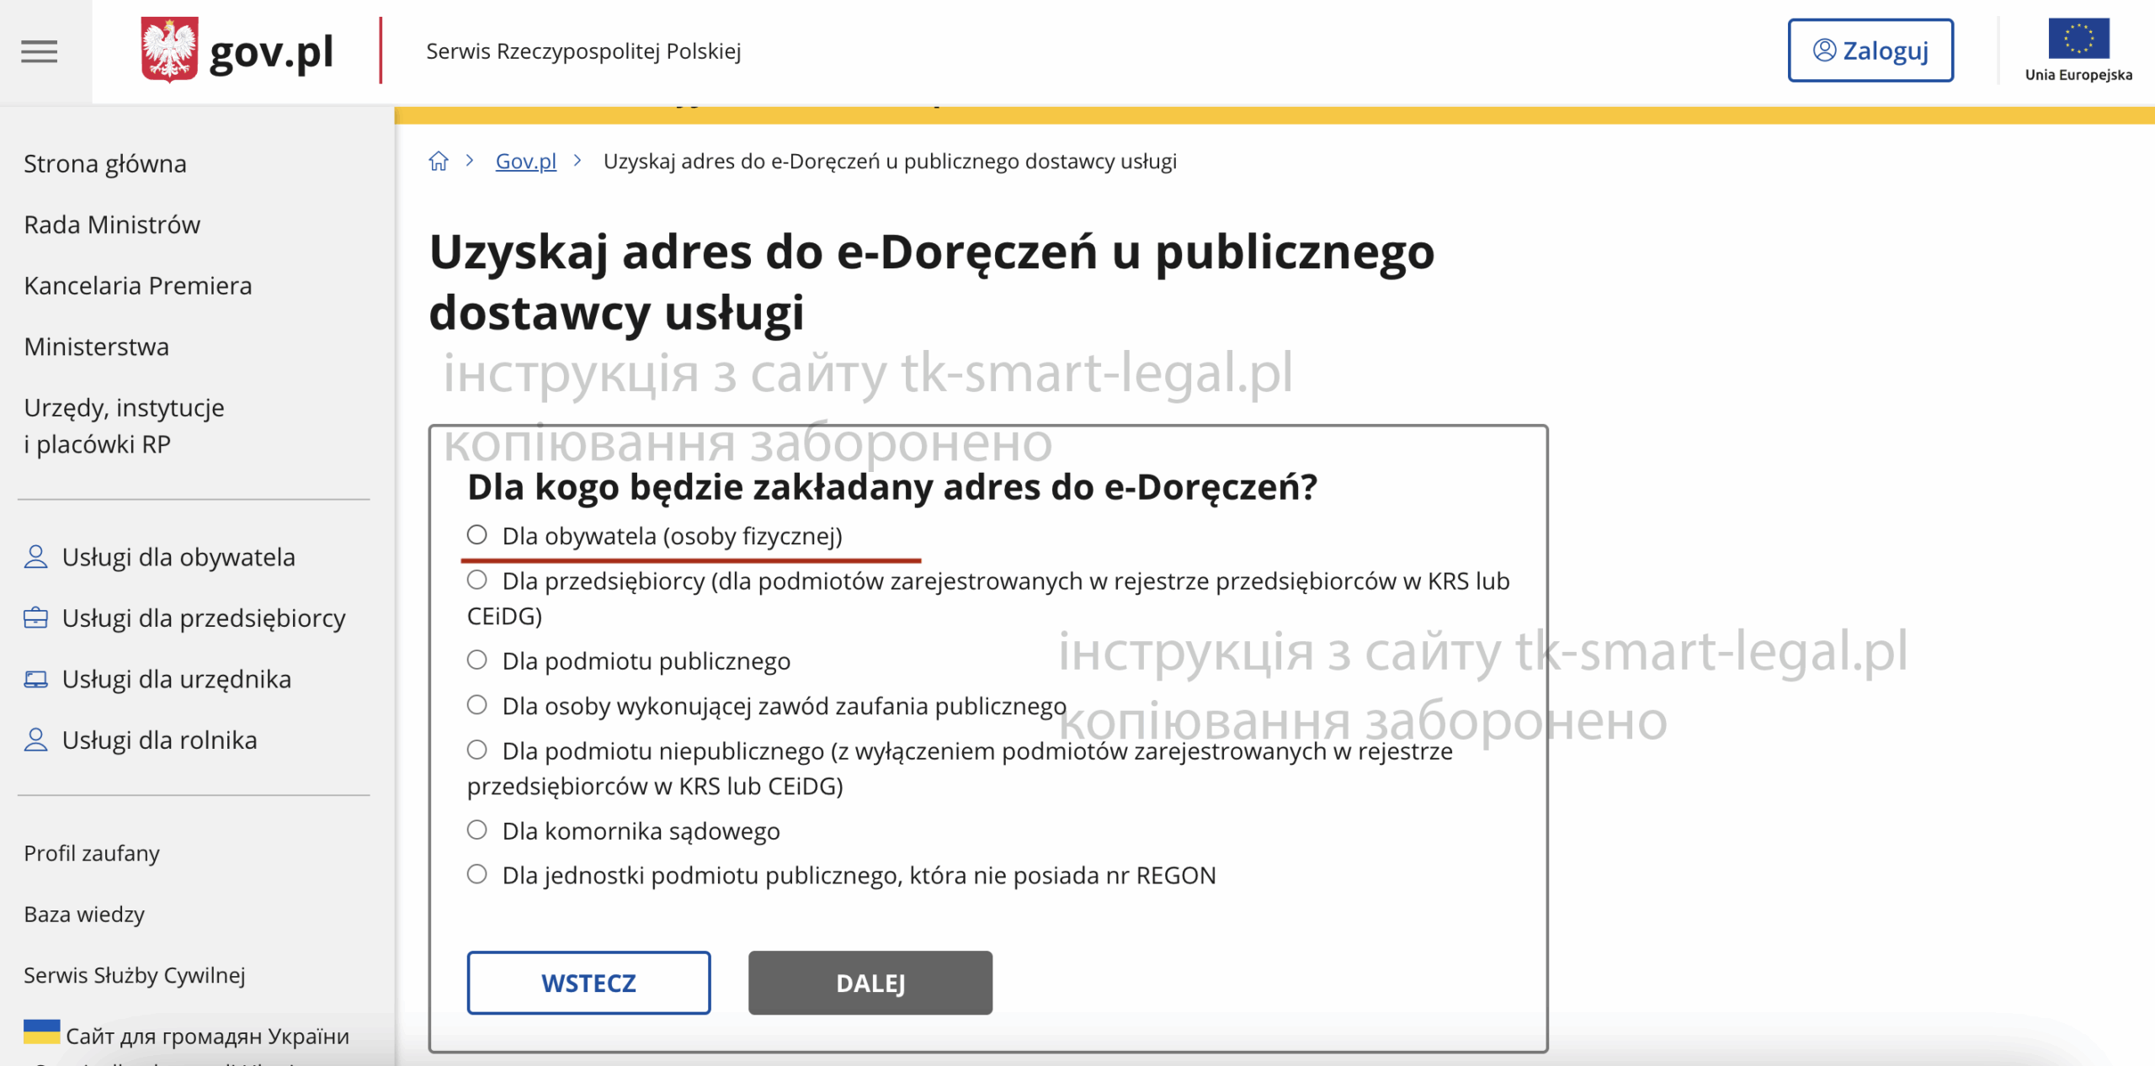Click the Zaloguj login button
The image size is (2155, 1066).
[1870, 50]
